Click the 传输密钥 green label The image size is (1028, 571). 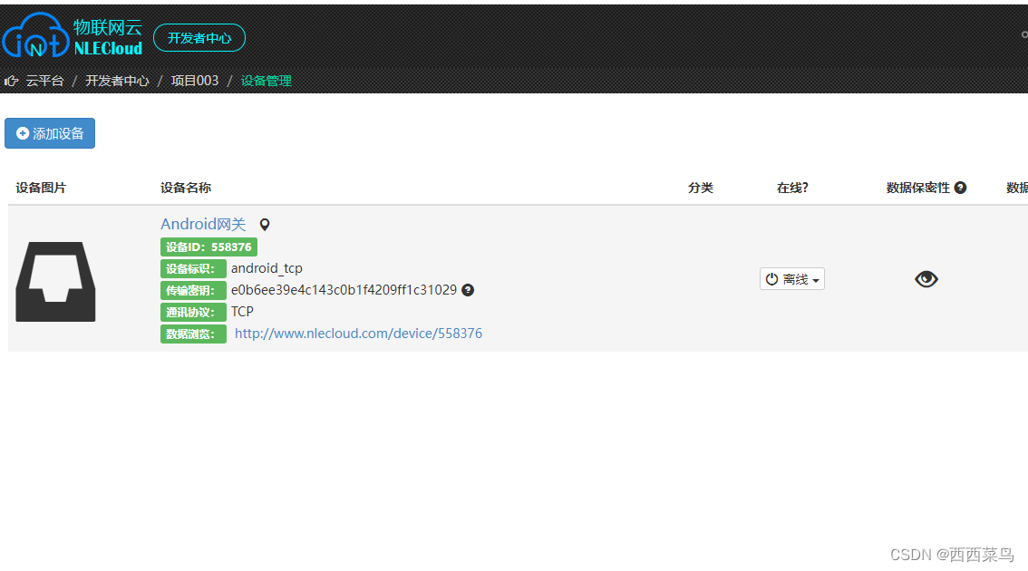[x=193, y=290]
